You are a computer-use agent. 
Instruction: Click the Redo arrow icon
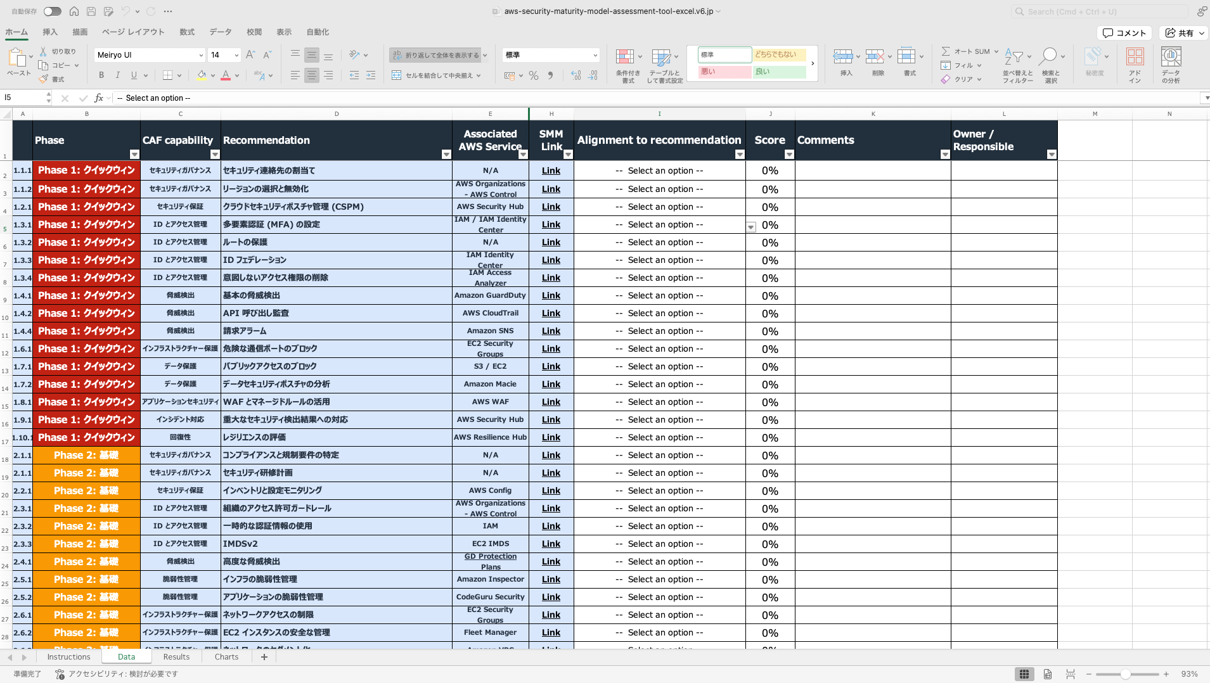click(x=151, y=11)
